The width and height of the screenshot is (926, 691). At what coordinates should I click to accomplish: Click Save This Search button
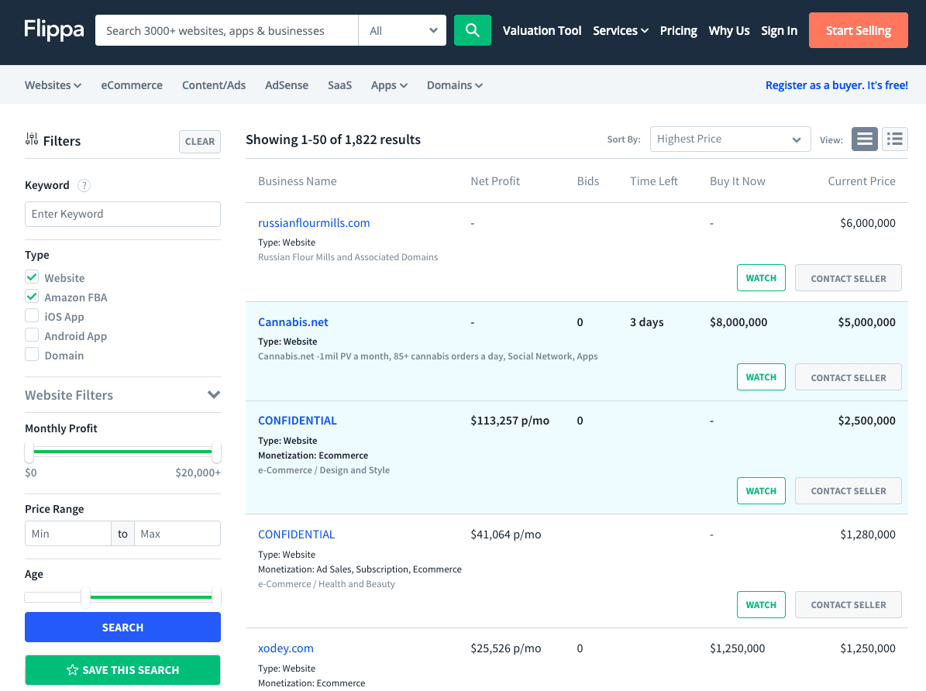point(123,670)
